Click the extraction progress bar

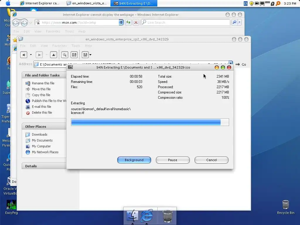pos(150,122)
